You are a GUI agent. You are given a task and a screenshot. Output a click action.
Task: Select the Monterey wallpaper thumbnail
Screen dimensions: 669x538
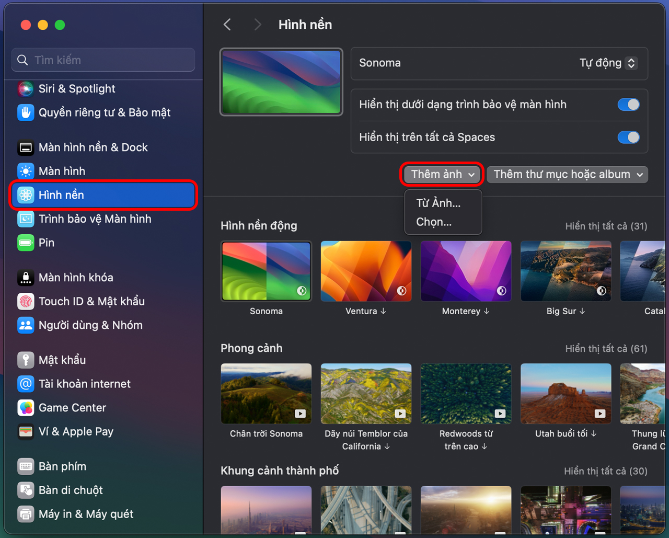[x=466, y=271]
